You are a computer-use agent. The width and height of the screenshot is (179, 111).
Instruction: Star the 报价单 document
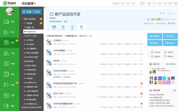(142, 61)
